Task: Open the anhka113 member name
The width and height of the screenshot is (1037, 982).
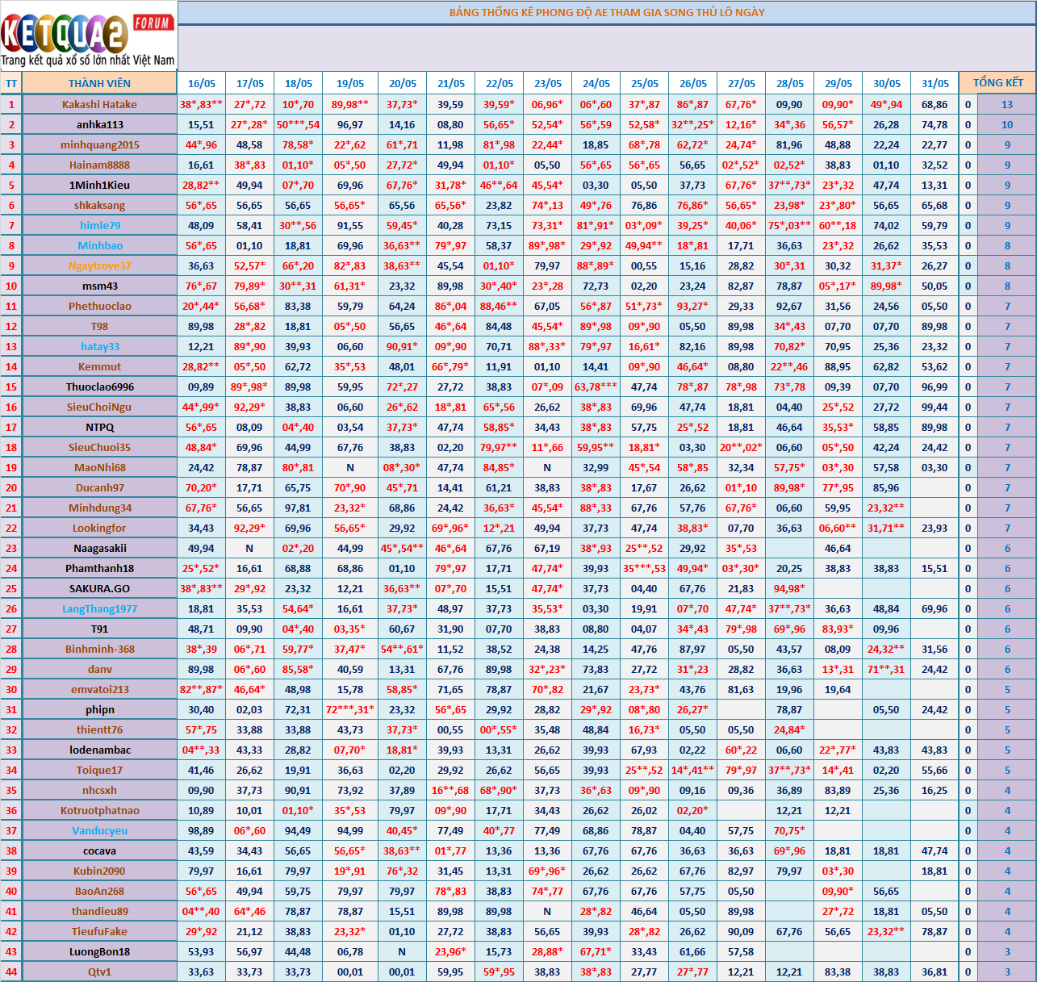Action: coord(99,124)
